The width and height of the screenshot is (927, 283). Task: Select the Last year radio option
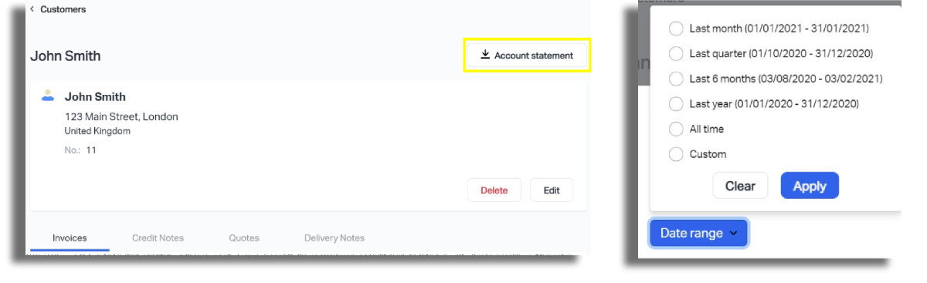pyautogui.click(x=676, y=103)
